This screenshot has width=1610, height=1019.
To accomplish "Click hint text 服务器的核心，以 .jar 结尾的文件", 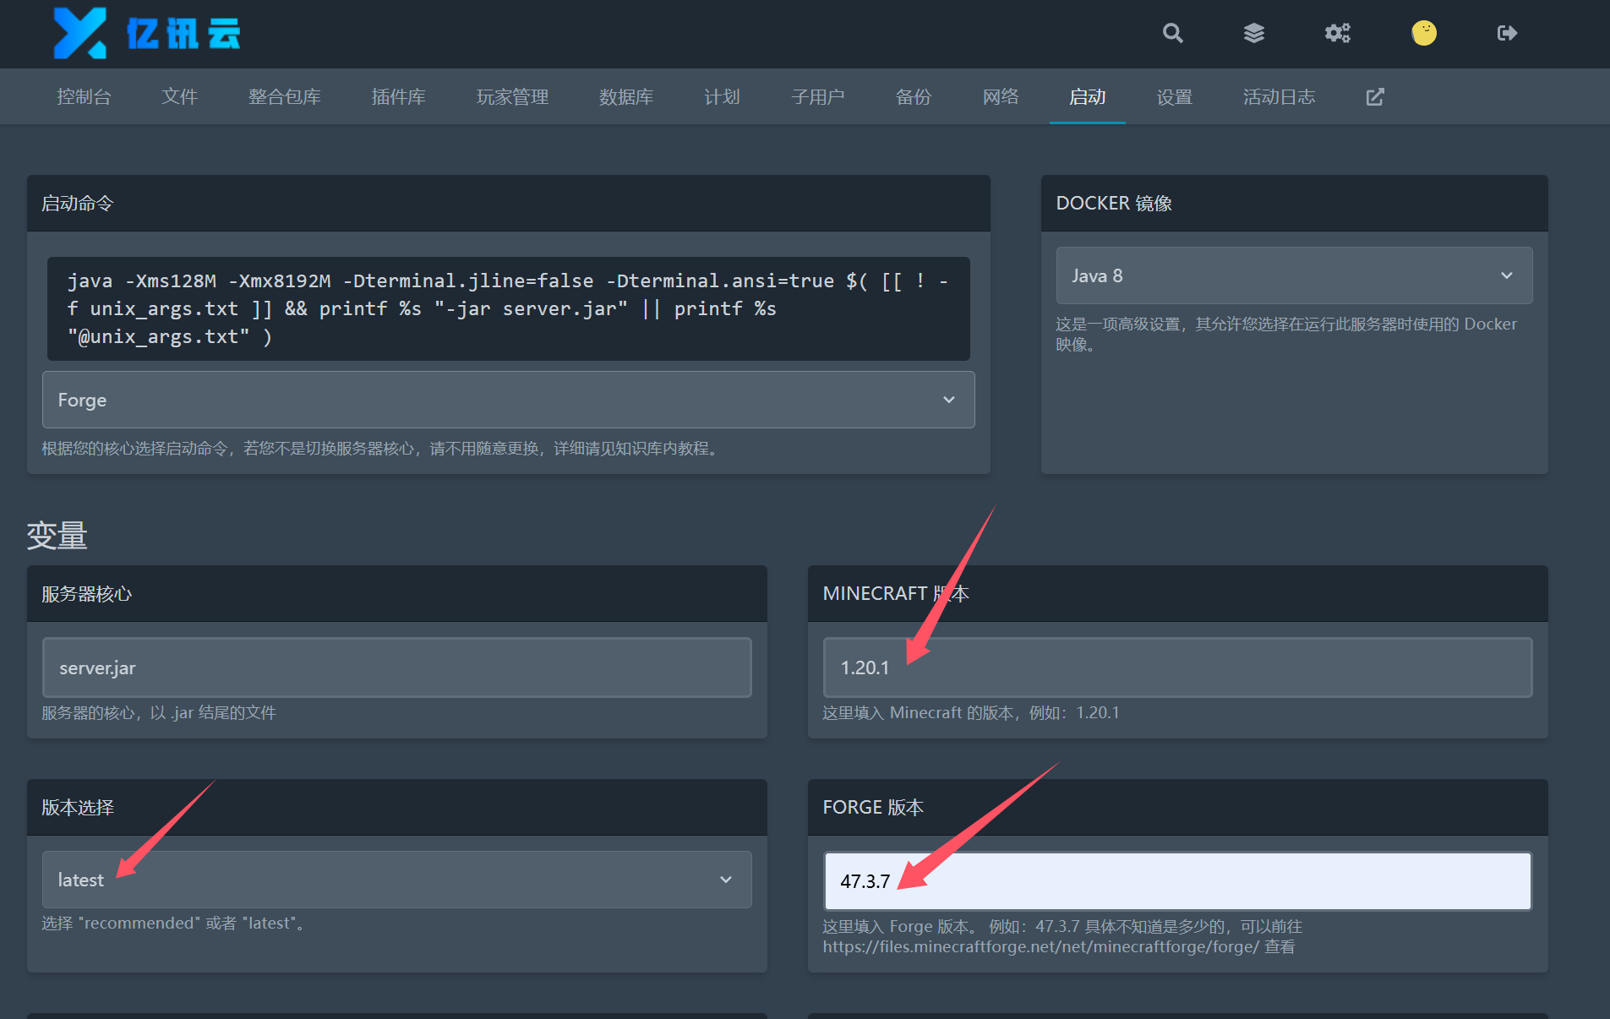I will click(159, 713).
